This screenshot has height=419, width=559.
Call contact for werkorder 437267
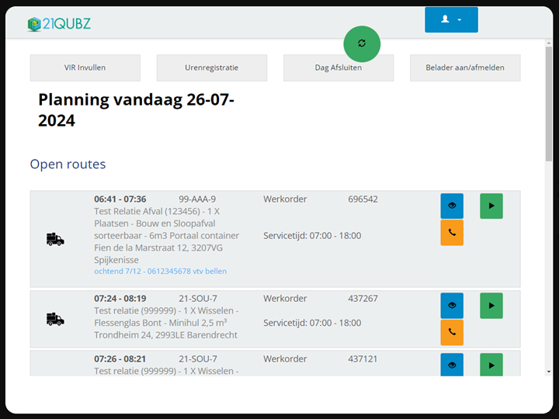452,332
